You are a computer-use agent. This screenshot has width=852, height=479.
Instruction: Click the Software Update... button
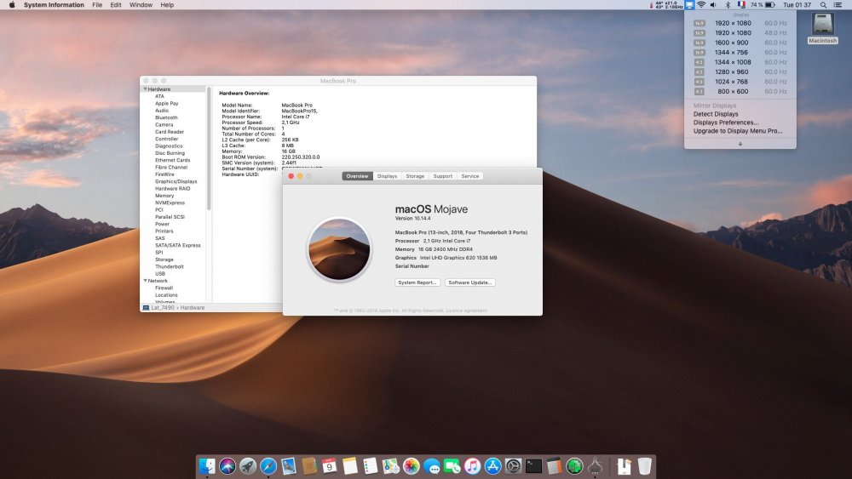pyautogui.click(x=469, y=282)
